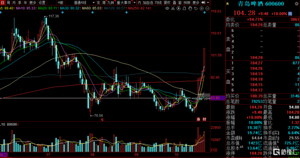Viewport: 300px width, 158px height.
Task: Toggle 均线 moving average lines
Action: pyautogui.click(x=158, y=3)
